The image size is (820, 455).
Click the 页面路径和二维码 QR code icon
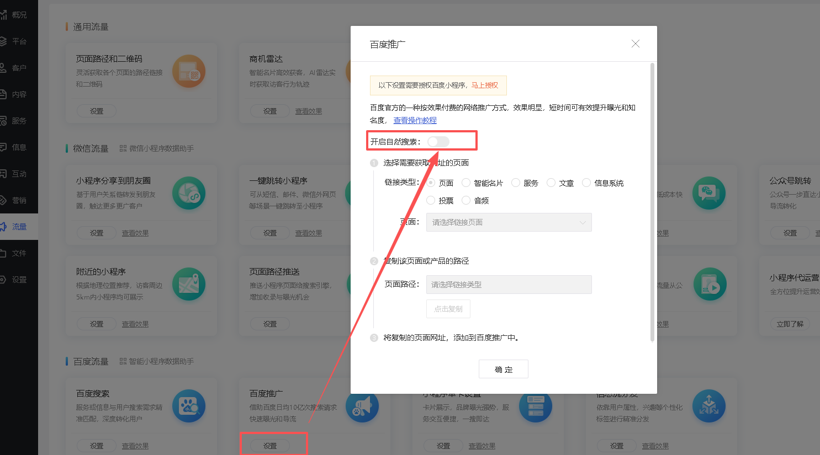tap(189, 71)
